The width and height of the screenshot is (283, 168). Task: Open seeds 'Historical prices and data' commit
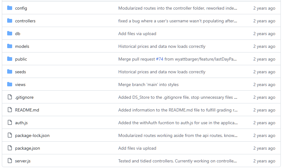click(162, 72)
